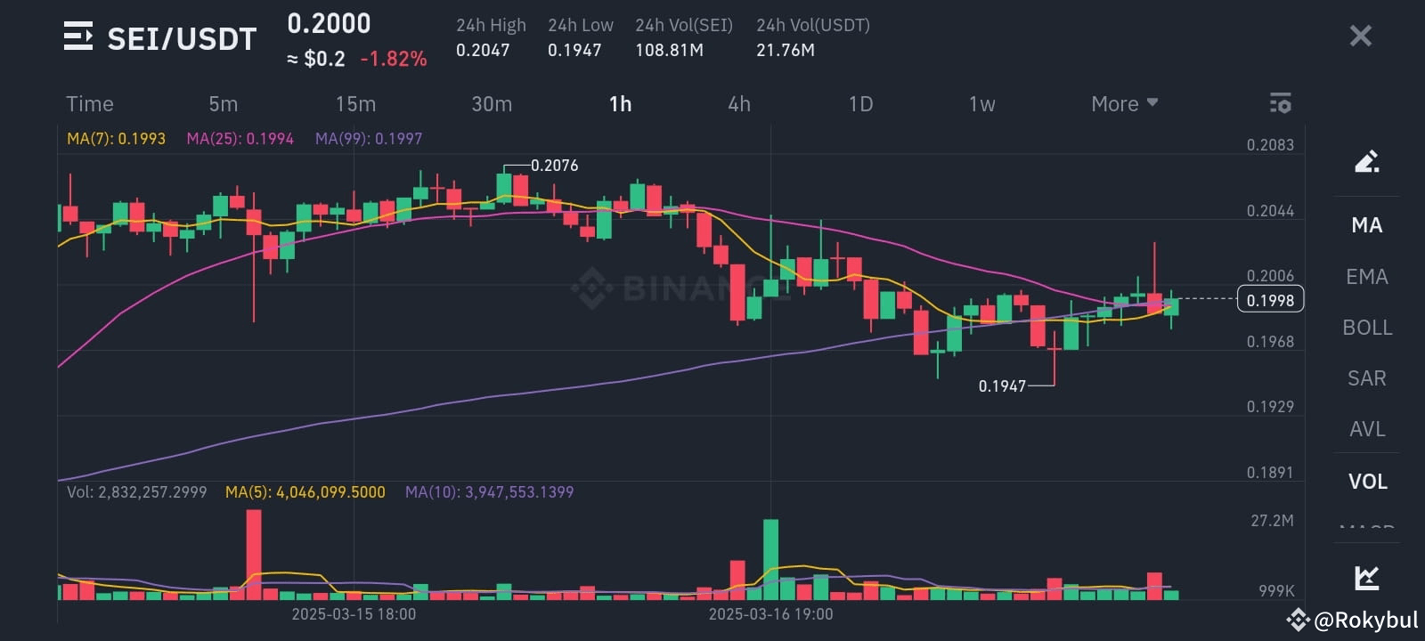1425x641 pixels.
Task: Switch to the 4h timeframe tab
Action: point(738,103)
